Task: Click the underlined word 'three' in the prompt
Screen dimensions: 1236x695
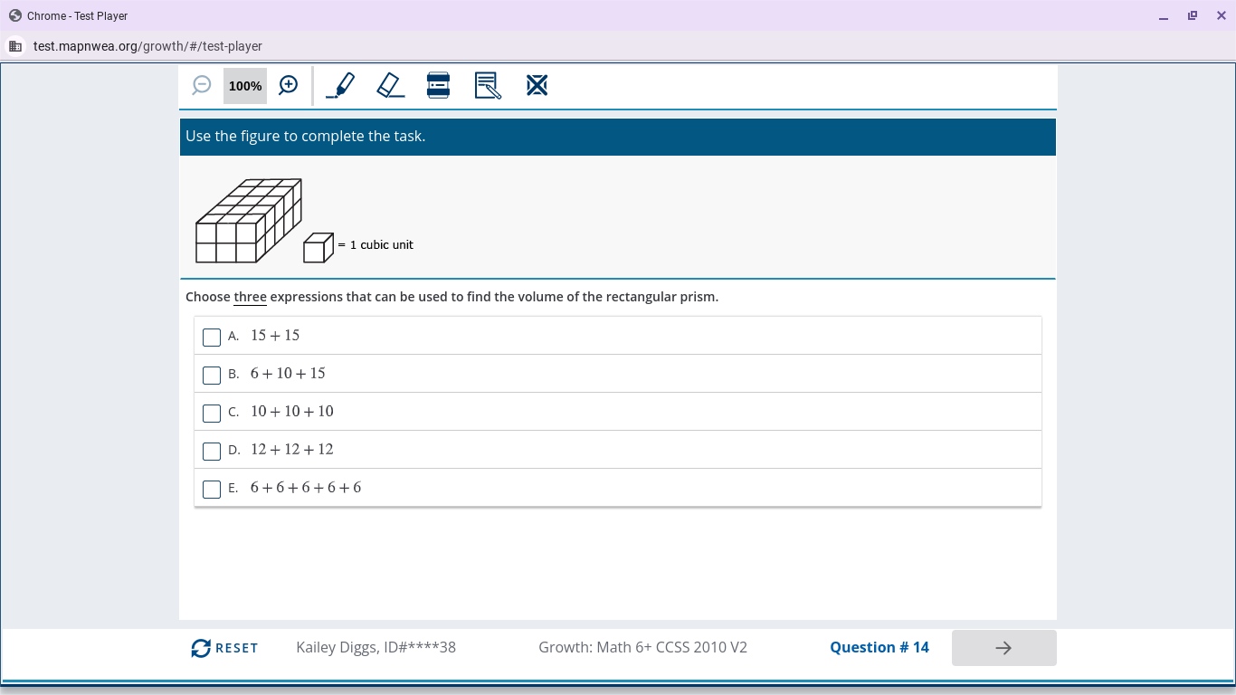Action: coord(250,297)
